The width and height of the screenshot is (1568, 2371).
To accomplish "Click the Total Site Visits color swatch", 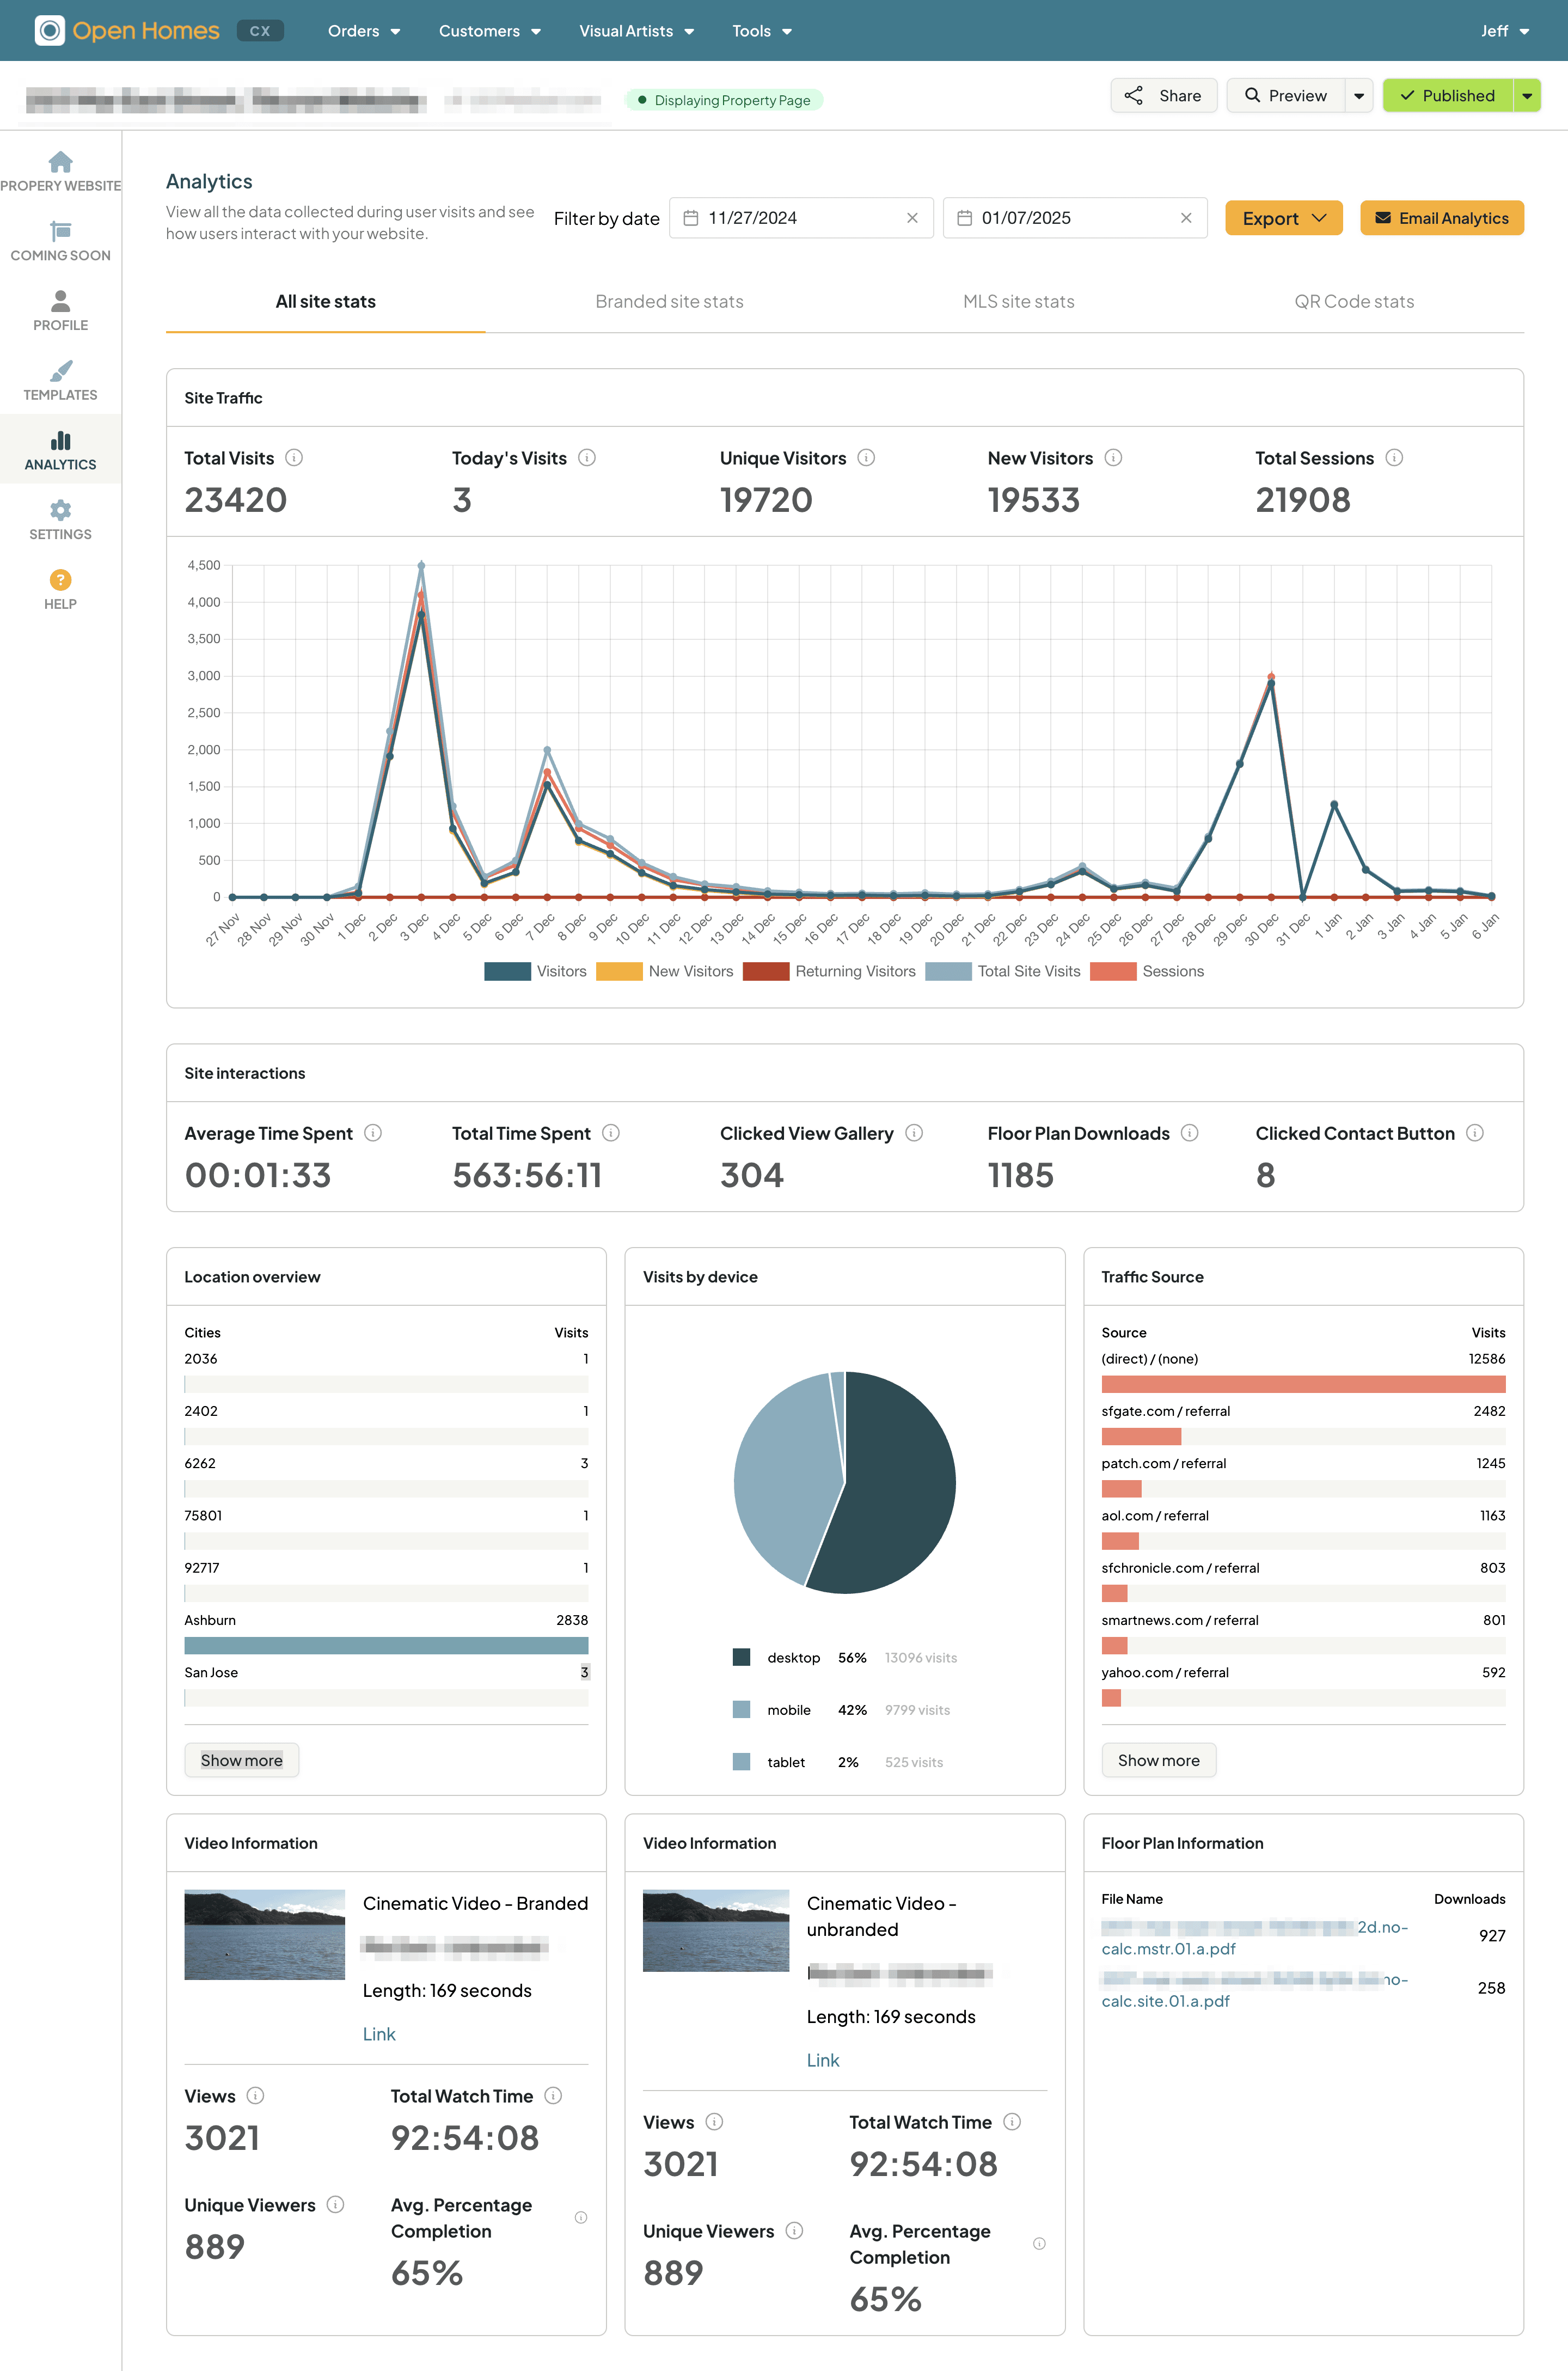I will pyautogui.click(x=948, y=971).
